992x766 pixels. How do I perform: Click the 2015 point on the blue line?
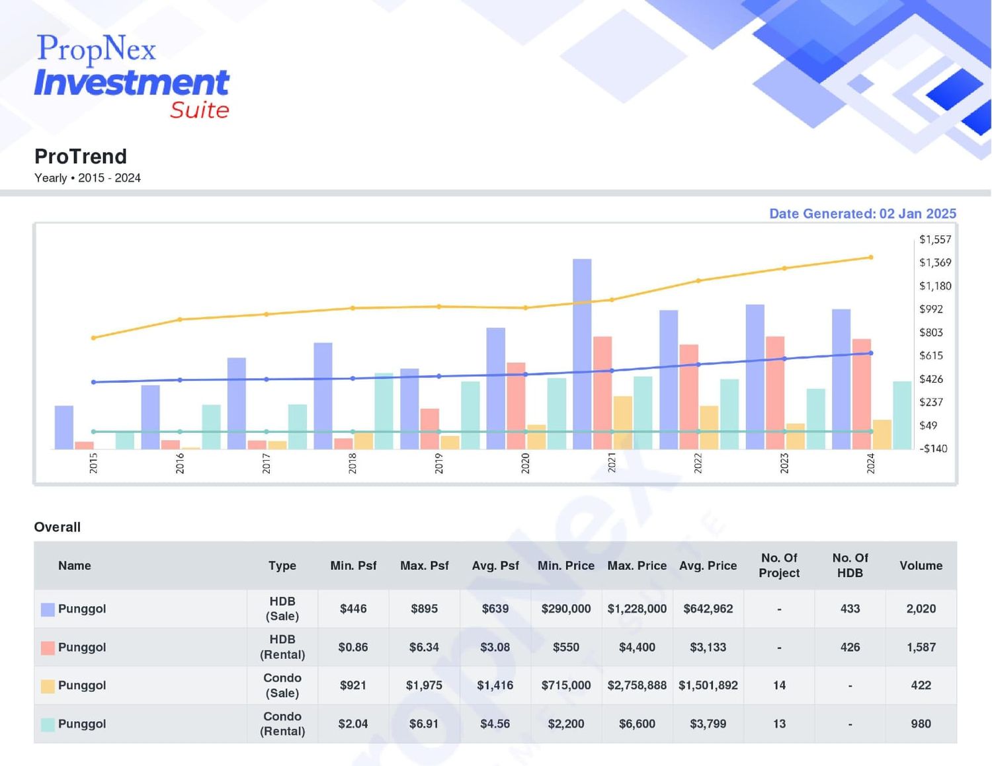click(93, 382)
